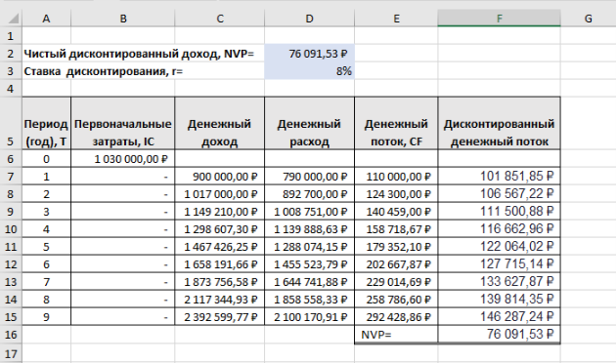
Task: Select income cell 1 658 191,66 ₽
Action: click(220, 264)
